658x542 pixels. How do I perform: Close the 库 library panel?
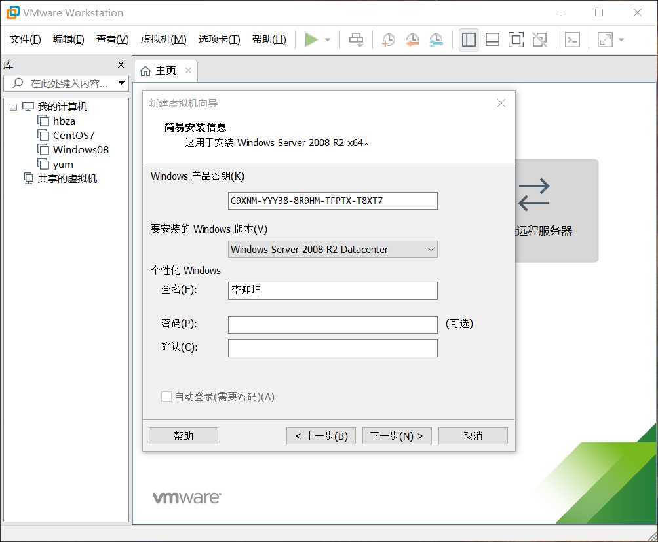(x=121, y=65)
